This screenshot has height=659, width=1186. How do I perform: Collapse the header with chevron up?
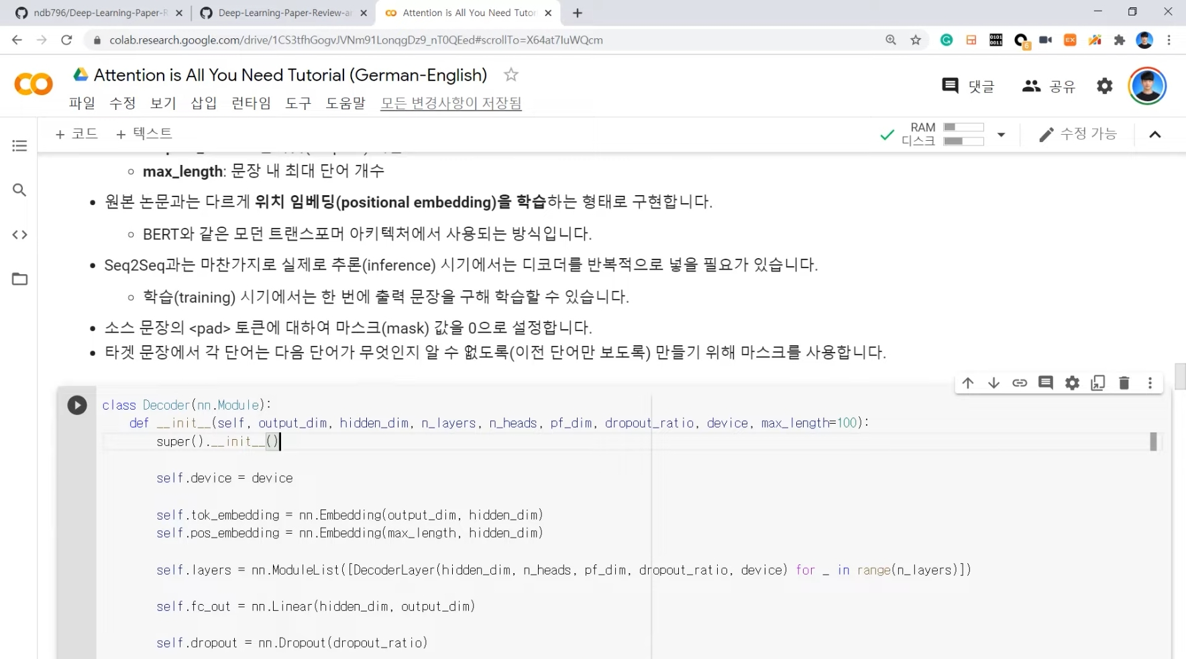1154,135
